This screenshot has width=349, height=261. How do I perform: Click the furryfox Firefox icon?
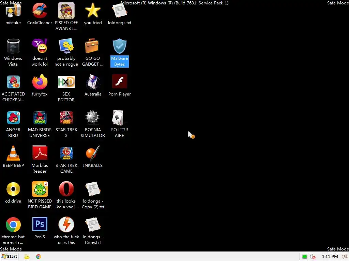(x=40, y=82)
